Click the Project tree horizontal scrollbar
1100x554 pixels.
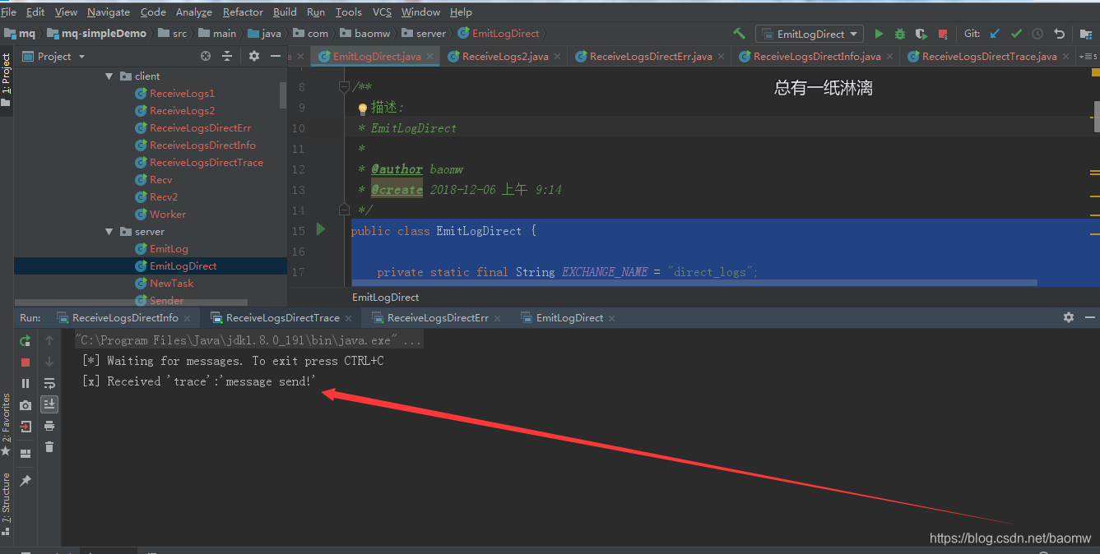131,302
